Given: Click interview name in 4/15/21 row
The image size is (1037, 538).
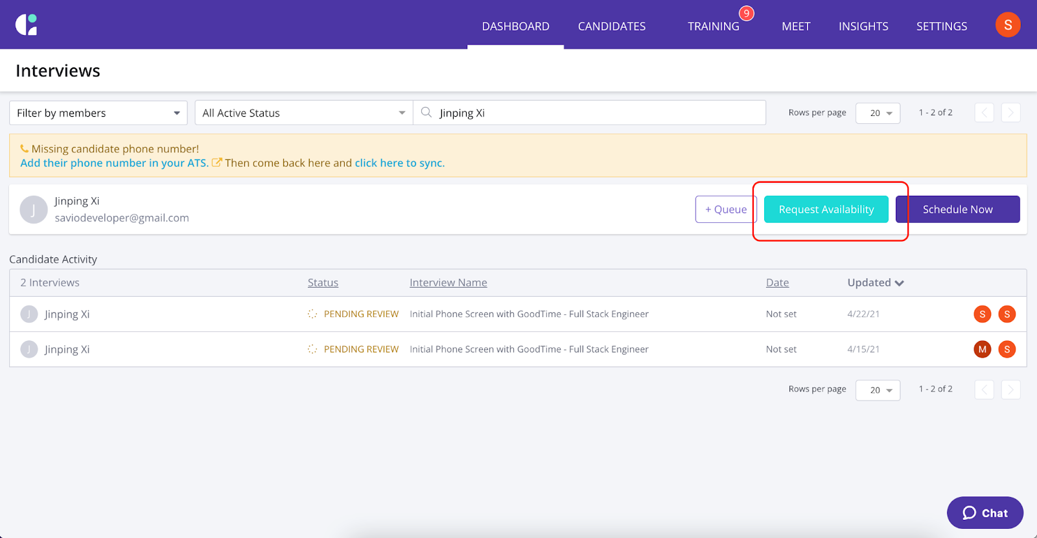Looking at the screenshot, I should coord(529,349).
